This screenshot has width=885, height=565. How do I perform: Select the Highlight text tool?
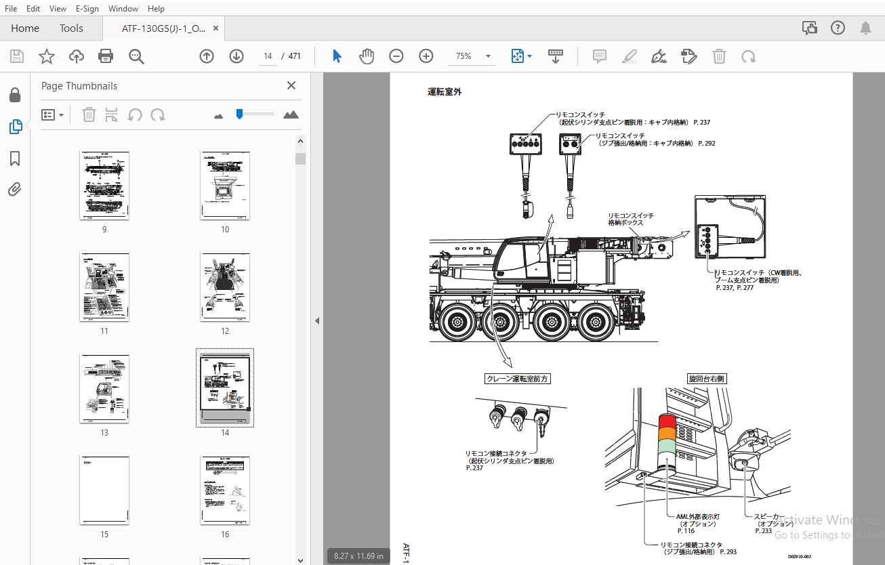click(630, 56)
